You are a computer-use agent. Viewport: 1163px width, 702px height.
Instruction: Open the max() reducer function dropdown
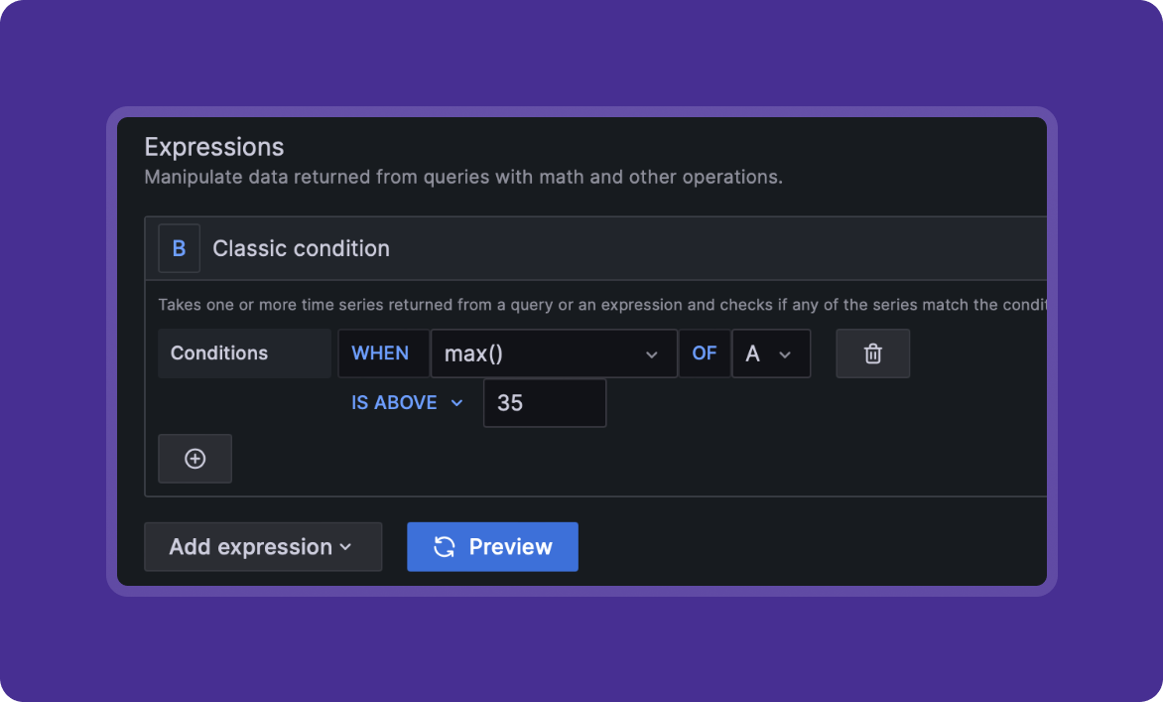[x=553, y=353]
